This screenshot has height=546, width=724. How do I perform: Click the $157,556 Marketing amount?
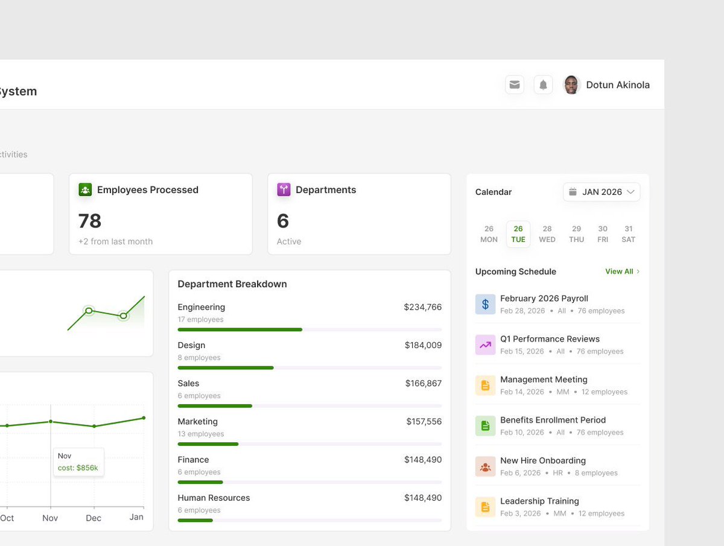tap(424, 421)
